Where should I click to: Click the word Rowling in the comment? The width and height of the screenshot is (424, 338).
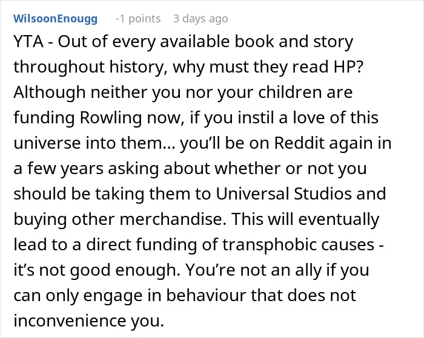coord(111,118)
